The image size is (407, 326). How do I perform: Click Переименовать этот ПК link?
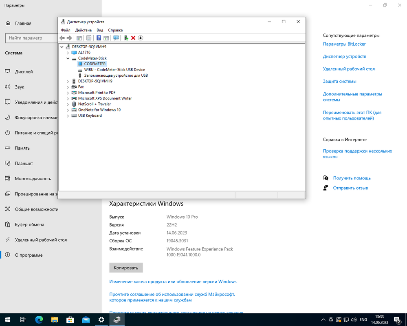(x=352, y=115)
